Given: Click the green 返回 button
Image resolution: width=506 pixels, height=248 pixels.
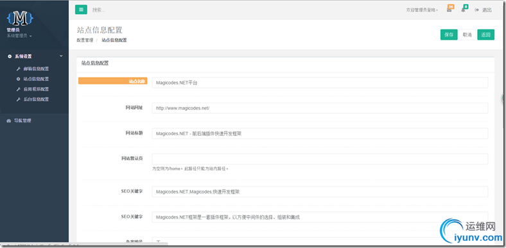Looking at the screenshot, I should pos(485,35).
